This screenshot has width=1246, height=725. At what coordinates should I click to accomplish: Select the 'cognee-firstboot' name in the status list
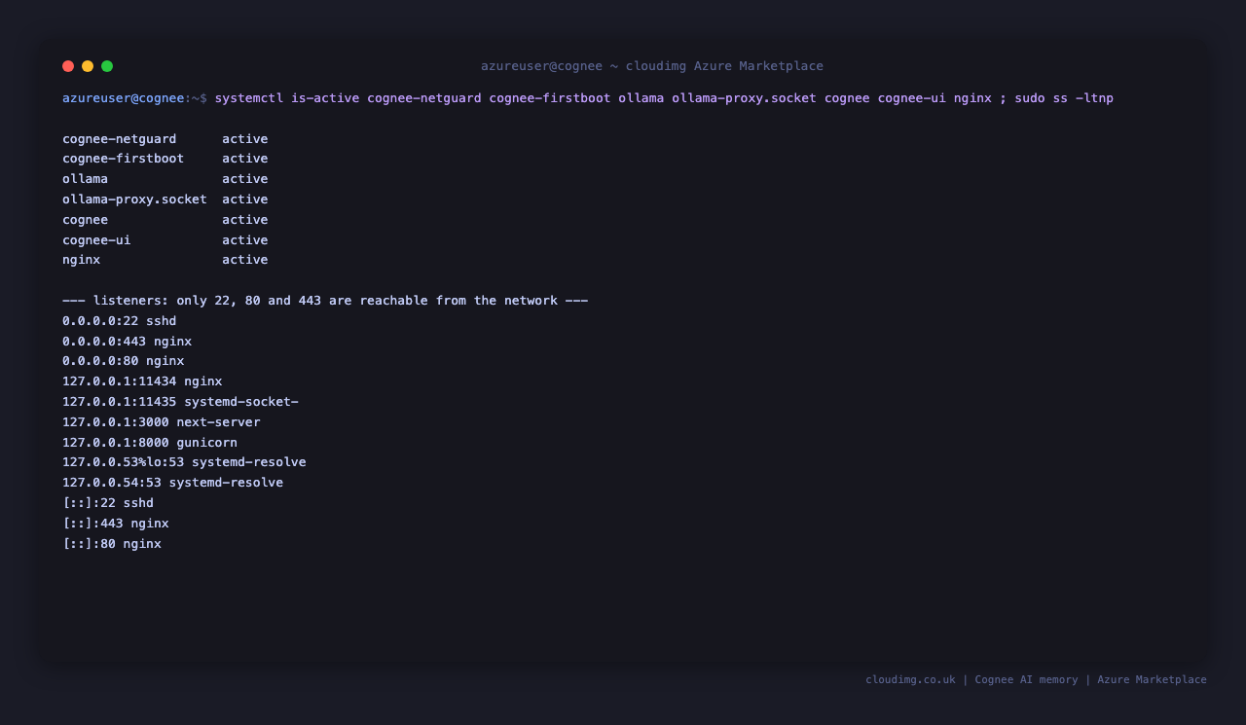pos(124,159)
